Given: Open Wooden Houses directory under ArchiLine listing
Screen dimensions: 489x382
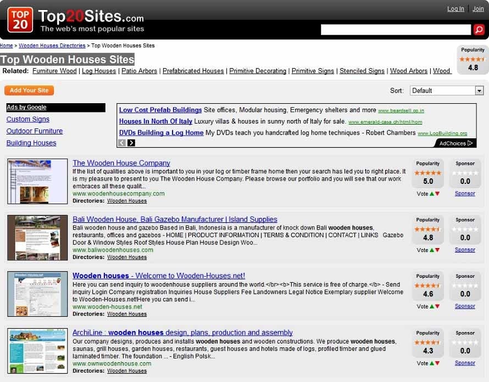Looking at the screenshot, I should 127,371.
